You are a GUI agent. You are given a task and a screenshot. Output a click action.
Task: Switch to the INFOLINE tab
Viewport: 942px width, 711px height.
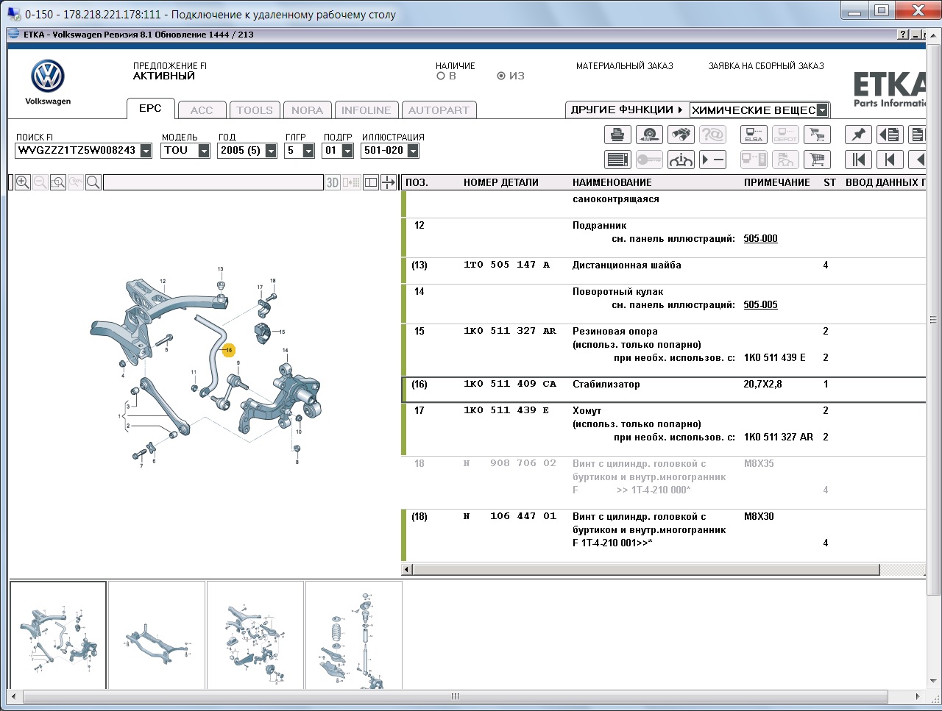click(366, 110)
